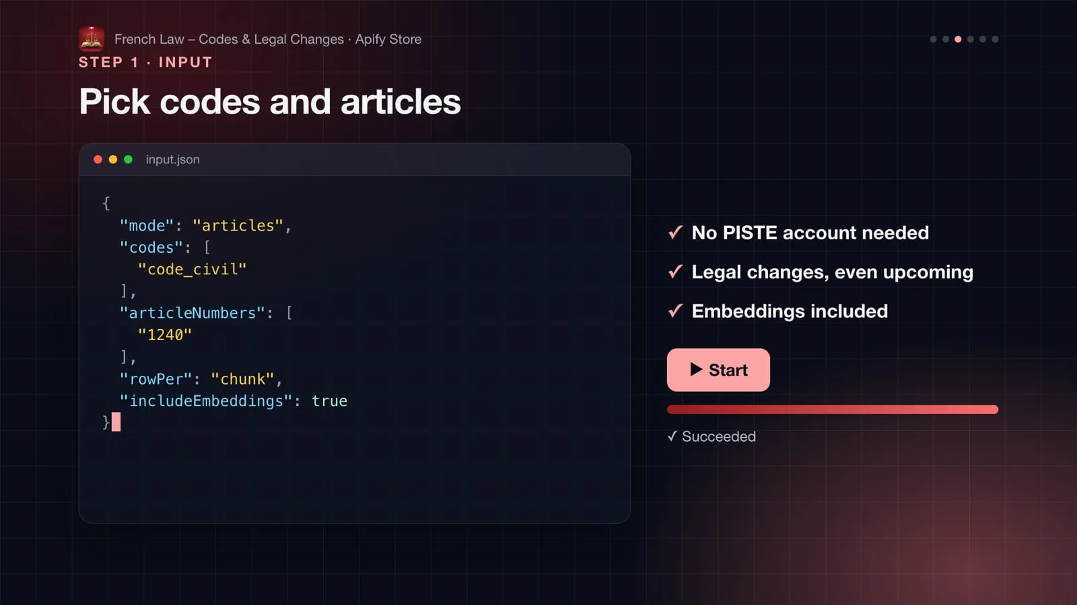The width and height of the screenshot is (1077, 605).
Task: Click the checkmark beside Legal changes, even upcoming
Action: click(675, 272)
